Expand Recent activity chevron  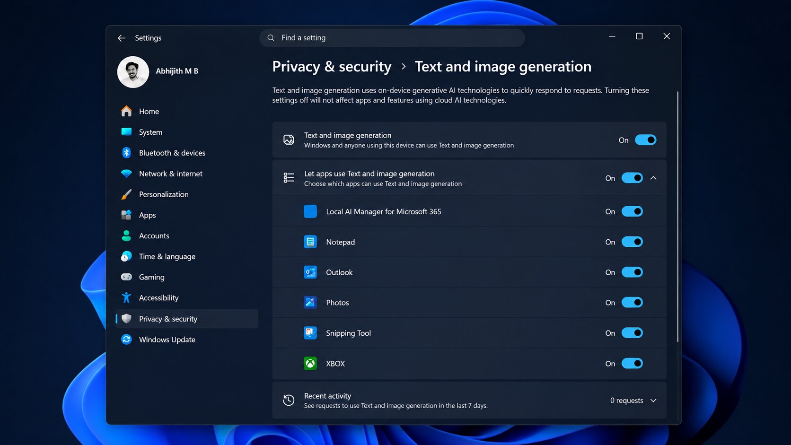point(653,401)
